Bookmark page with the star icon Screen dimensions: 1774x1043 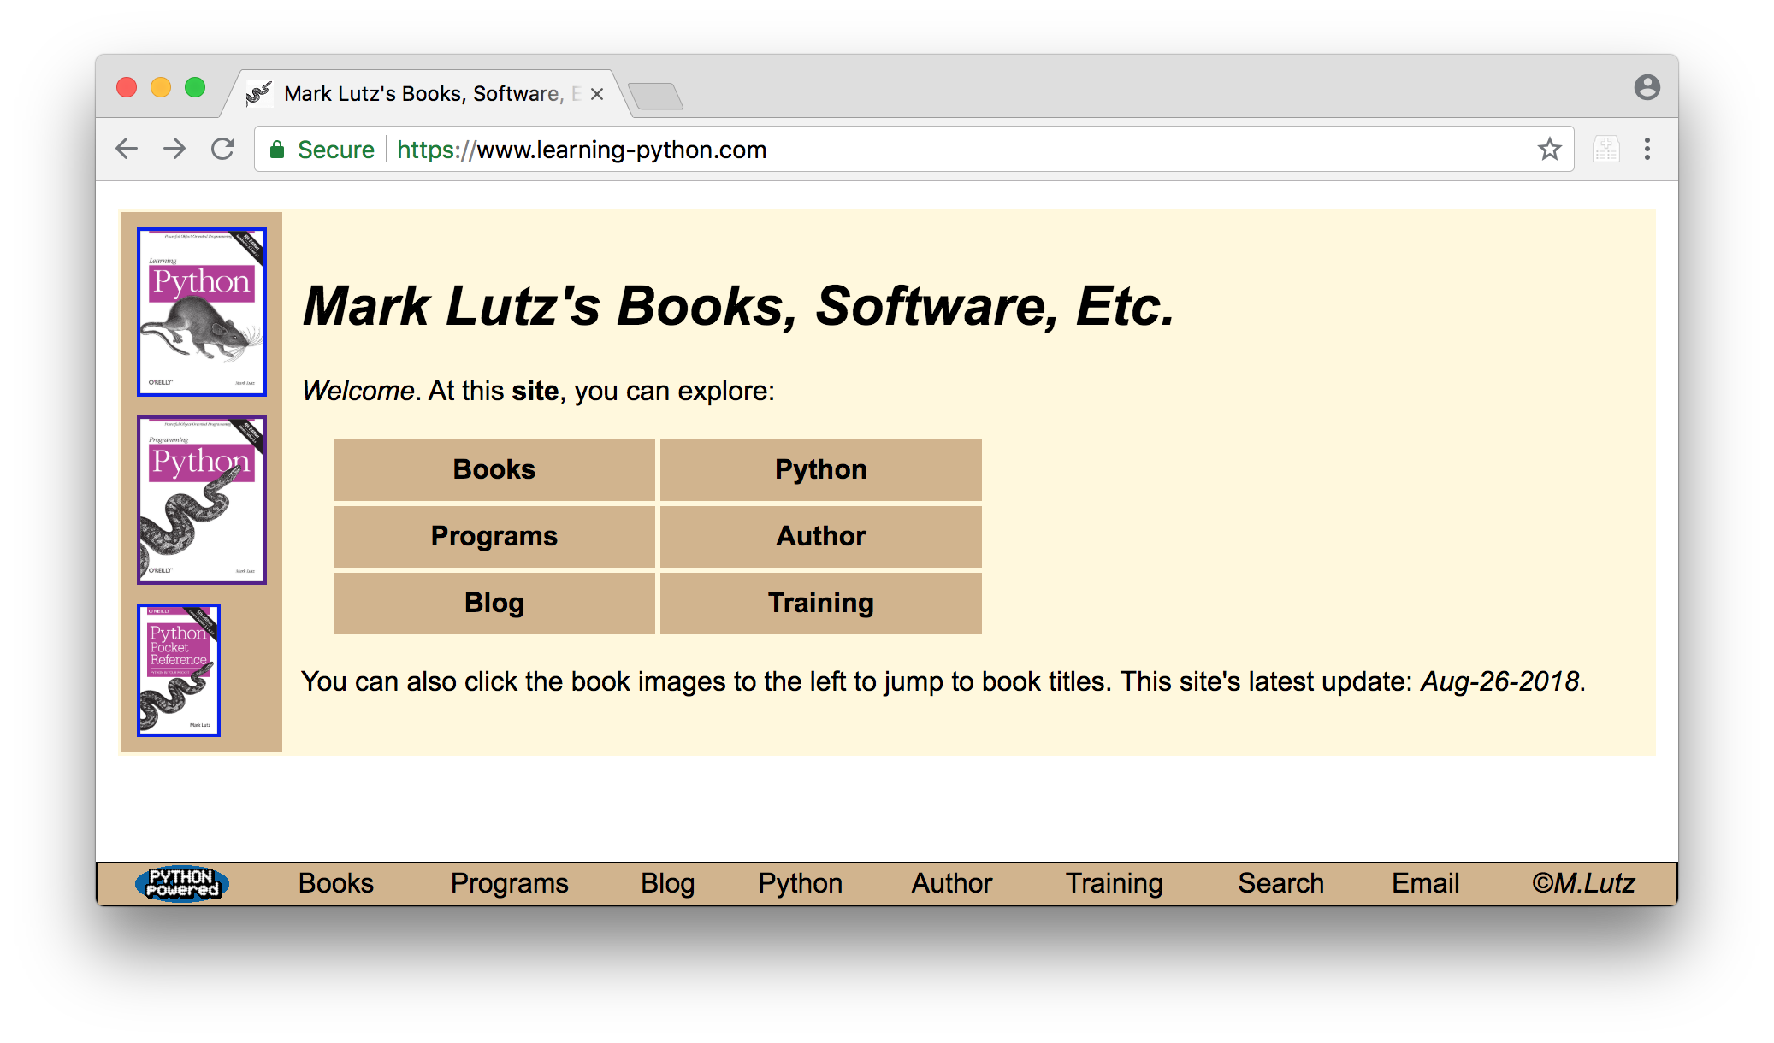1549,150
